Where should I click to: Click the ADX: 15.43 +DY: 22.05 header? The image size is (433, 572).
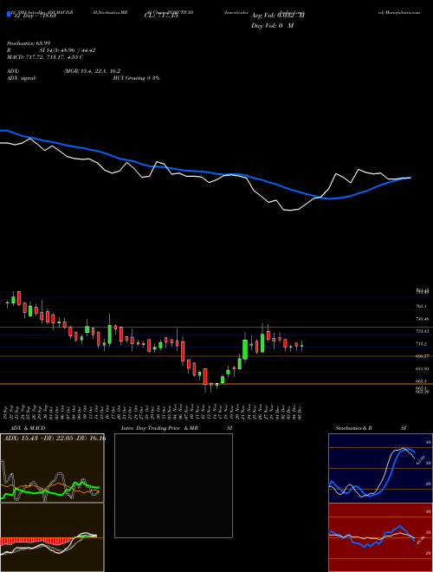click(55, 439)
